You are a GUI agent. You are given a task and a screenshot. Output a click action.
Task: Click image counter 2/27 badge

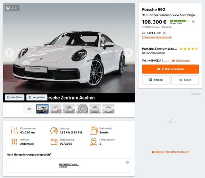[x=12, y=8]
